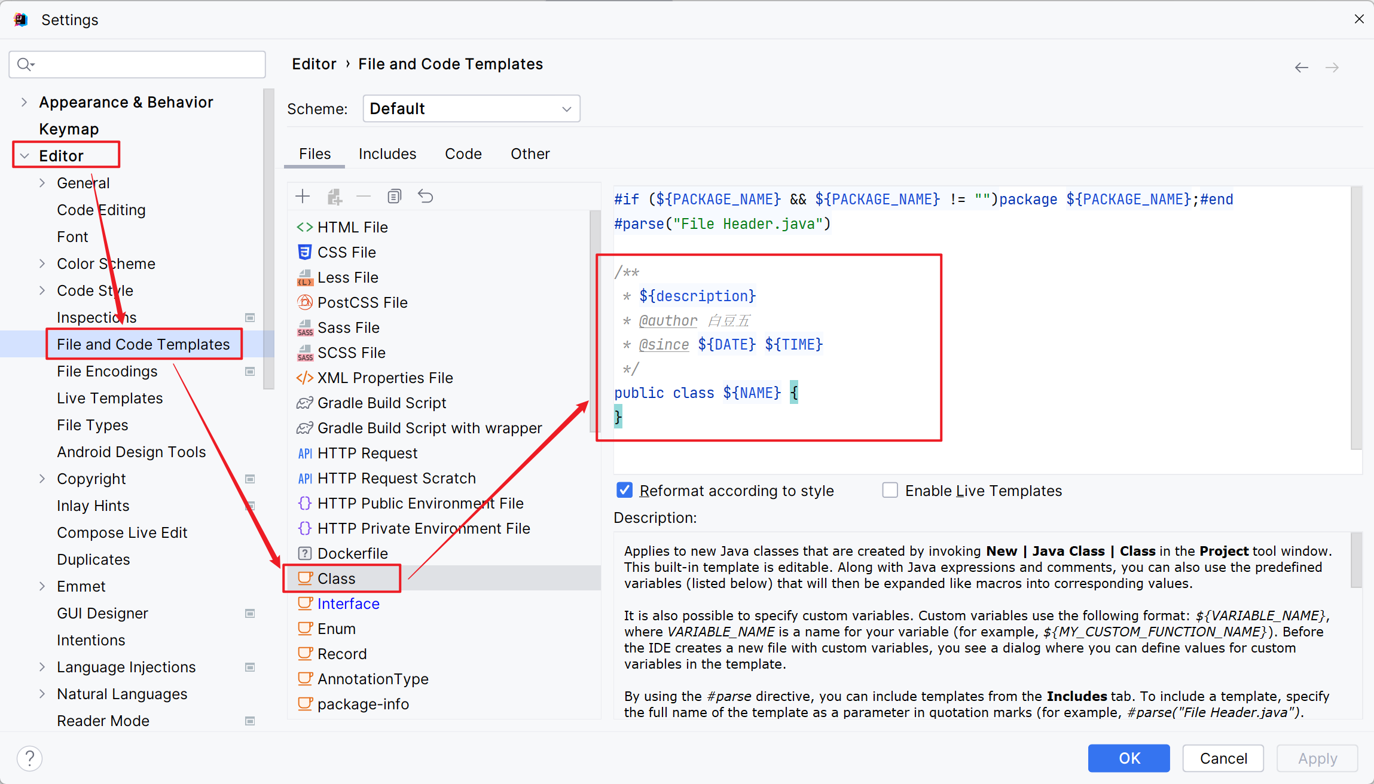
Task: Select the Record template icon
Action: click(x=305, y=654)
